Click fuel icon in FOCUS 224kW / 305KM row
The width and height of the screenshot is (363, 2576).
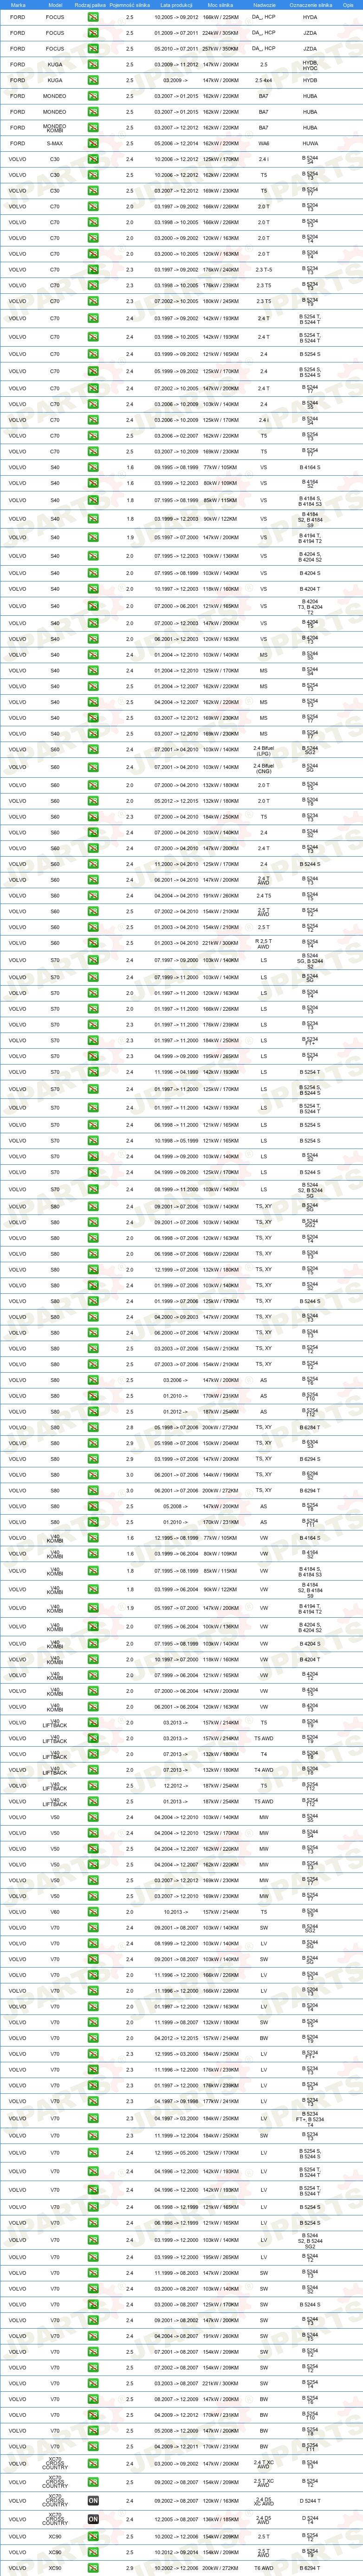pyautogui.click(x=93, y=33)
